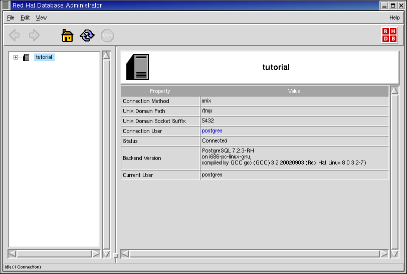Click tree panel scroll up arrow
The image size is (407, 274).
coord(106,55)
